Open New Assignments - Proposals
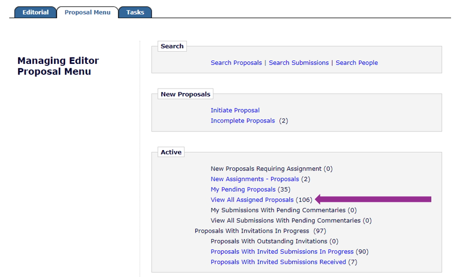 point(255,179)
